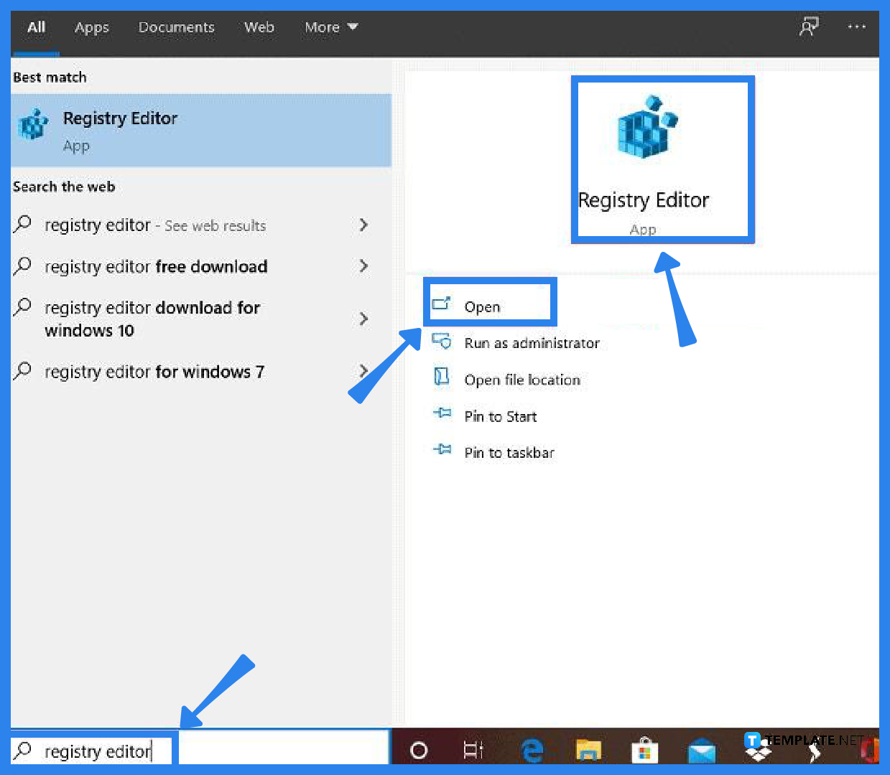Click 'registry editor for windows 7' web suggestion
890x775 pixels.
point(154,372)
